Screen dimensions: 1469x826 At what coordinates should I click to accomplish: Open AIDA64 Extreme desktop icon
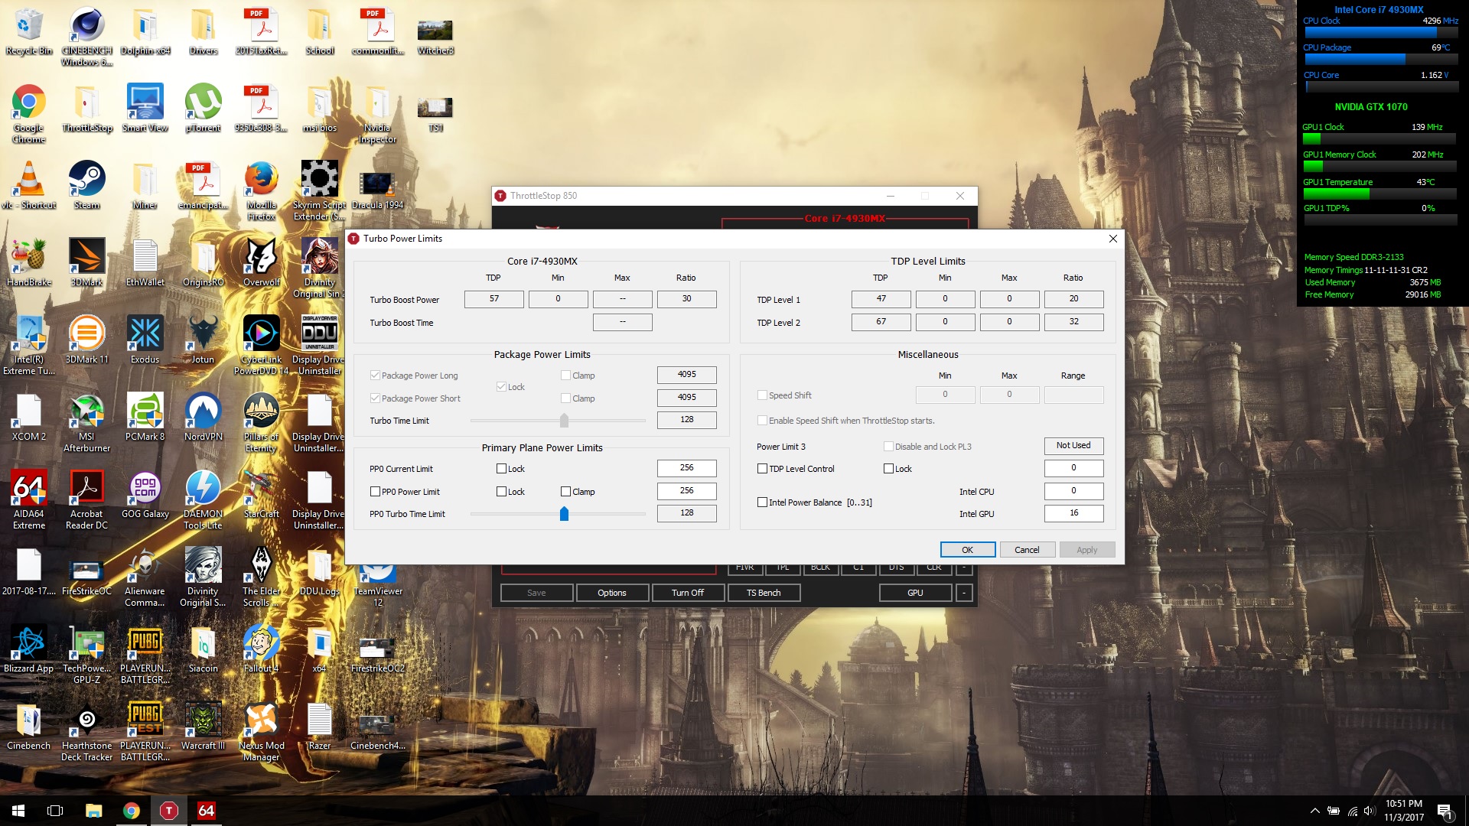click(x=29, y=499)
